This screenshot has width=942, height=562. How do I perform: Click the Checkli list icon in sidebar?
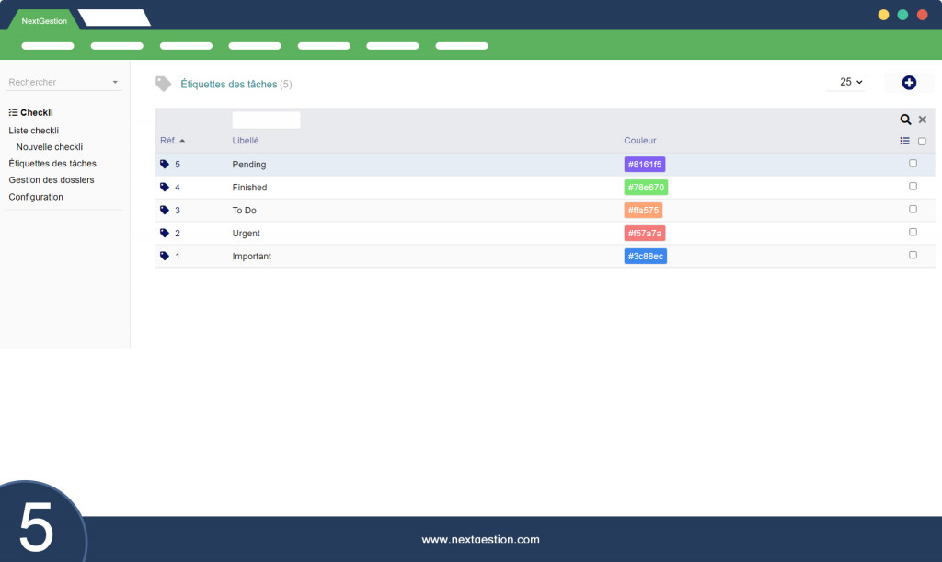click(13, 112)
